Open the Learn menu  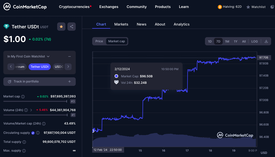(x=184, y=7)
